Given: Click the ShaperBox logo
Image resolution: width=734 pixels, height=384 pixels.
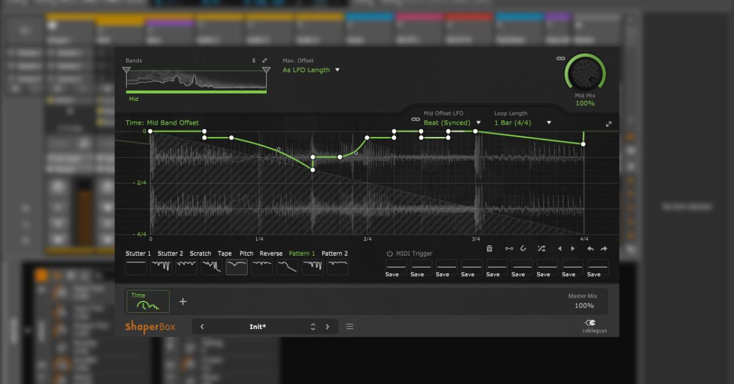Looking at the screenshot, I should [x=150, y=327].
